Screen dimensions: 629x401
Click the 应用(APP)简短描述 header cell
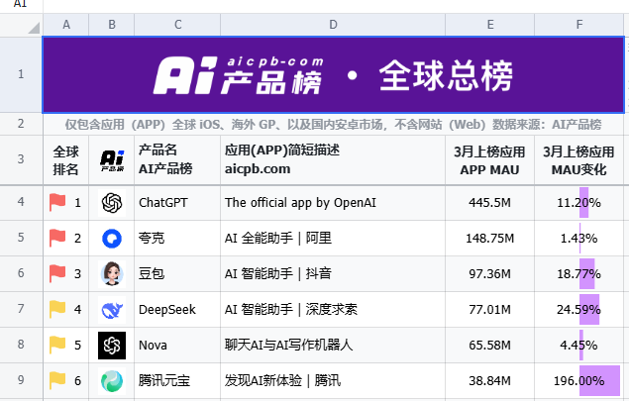[333, 160]
